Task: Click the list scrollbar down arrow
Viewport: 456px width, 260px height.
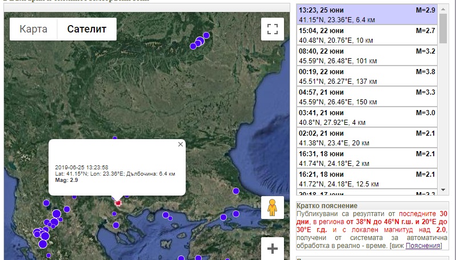Action: pos(443,190)
